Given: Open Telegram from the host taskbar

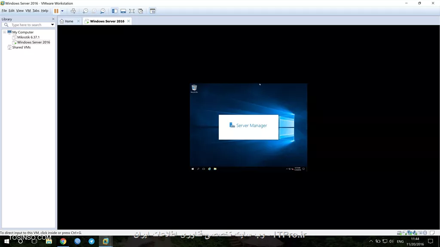Looking at the screenshot, I should (92, 241).
